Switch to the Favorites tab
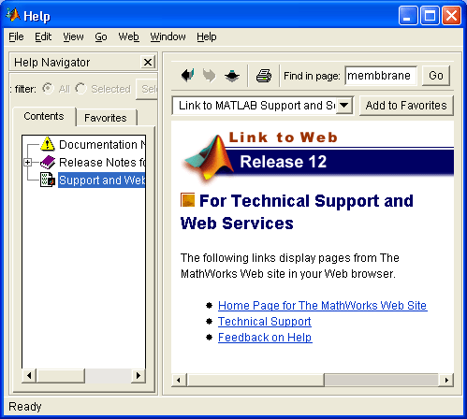This screenshot has width=467, height=419. click(106, 118)
